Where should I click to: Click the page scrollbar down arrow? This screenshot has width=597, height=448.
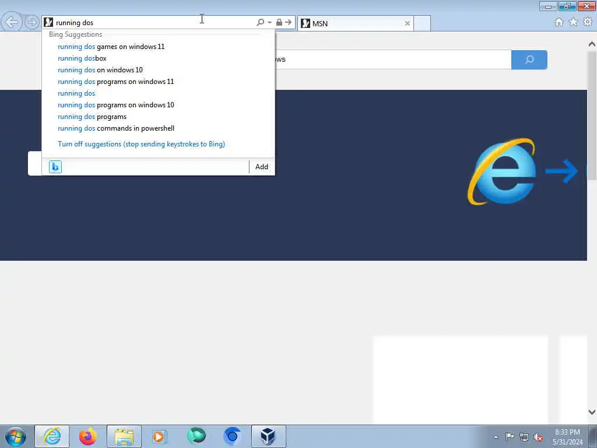(592, 412)
